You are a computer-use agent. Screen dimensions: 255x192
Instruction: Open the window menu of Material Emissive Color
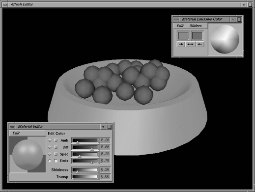pyautogui.click(x=176, y=20)
